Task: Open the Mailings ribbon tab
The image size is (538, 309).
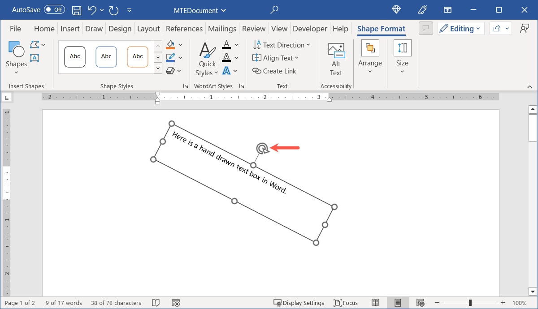Action: tap(222, 28)
